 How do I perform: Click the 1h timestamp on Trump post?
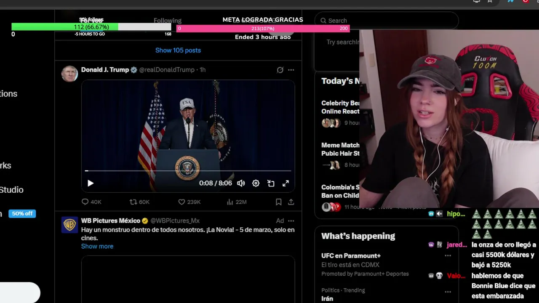(x=203, y=70)
